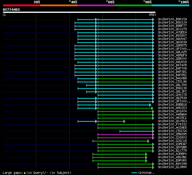Open hit UniRef100_B8BF77

172,26
